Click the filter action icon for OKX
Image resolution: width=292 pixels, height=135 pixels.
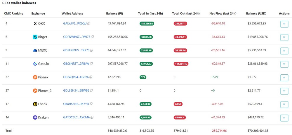tap(284, 24)
